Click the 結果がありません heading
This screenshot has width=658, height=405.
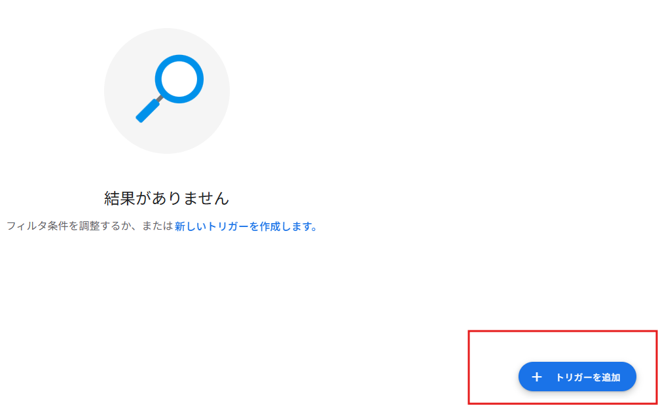(x=166, y=198)
